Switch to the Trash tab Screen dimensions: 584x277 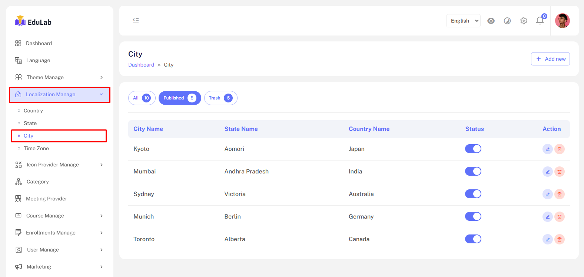220,98
